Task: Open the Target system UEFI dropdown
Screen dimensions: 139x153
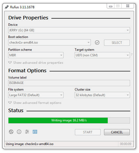Action: point(102,55)
